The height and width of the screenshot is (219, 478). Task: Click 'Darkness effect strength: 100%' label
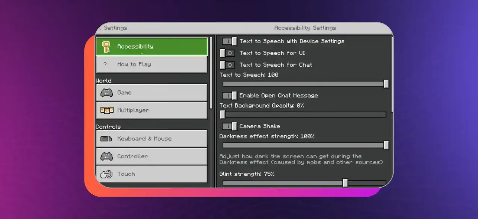coord(267,136)
